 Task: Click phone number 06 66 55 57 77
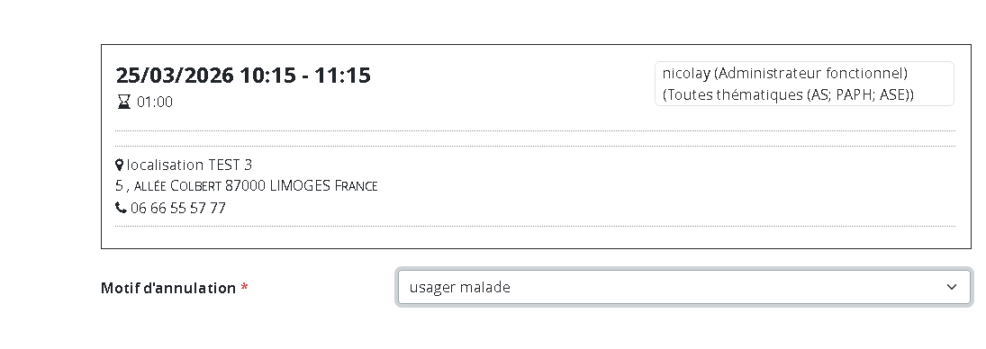(x=178, y=208)
